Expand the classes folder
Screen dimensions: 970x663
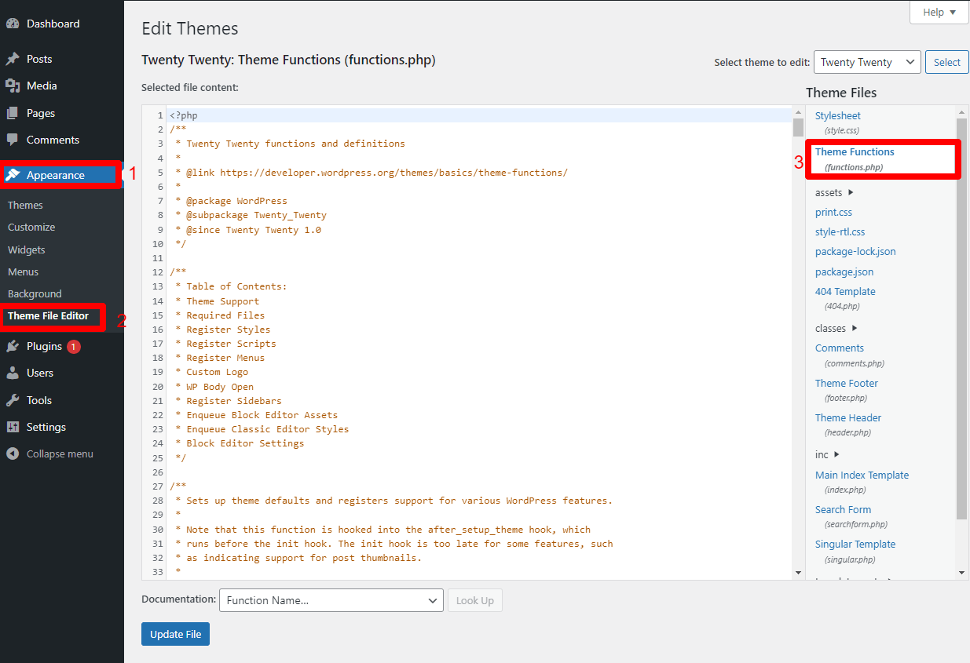tap(832, 328)
